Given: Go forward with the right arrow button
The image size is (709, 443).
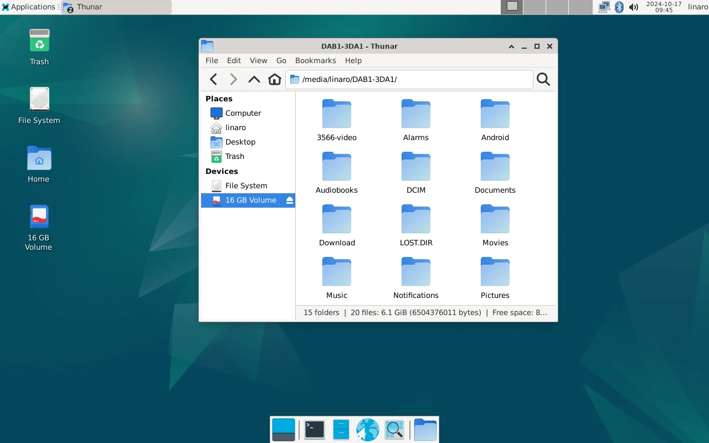Looking at the screenshot, I should coord(234,79).
